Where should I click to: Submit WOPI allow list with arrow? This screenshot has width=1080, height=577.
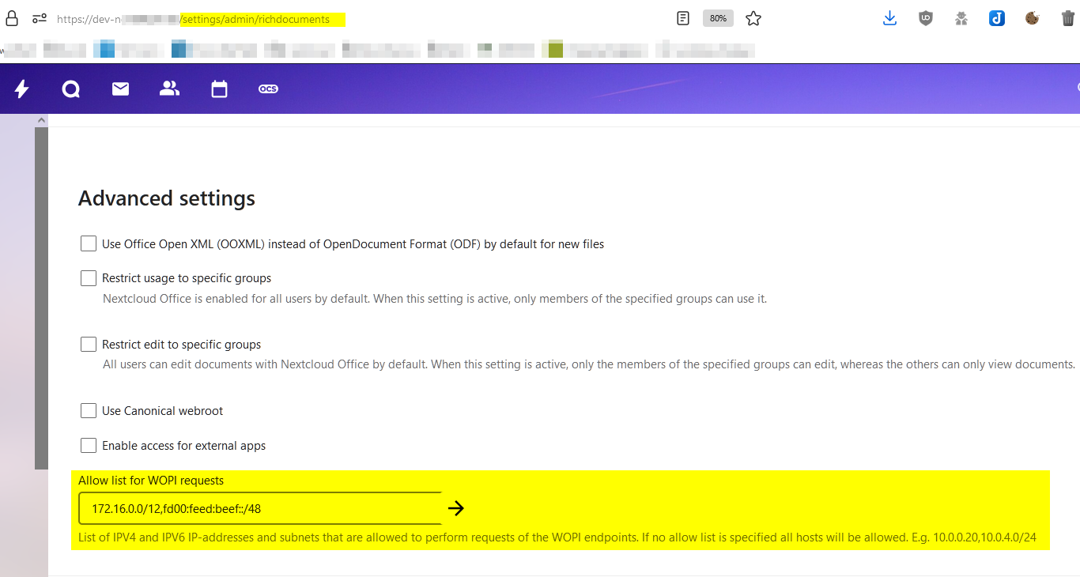pos(455,508)
